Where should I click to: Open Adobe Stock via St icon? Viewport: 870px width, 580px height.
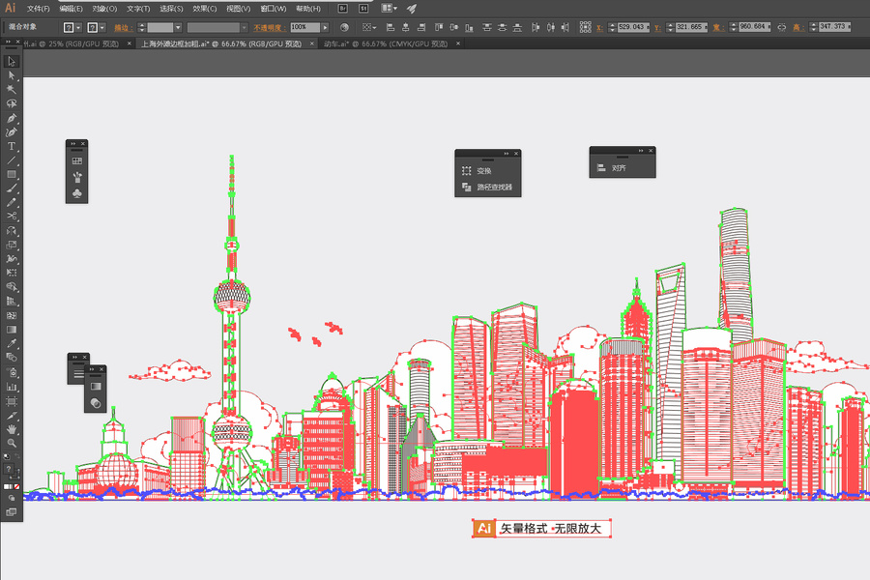(363, 9)
